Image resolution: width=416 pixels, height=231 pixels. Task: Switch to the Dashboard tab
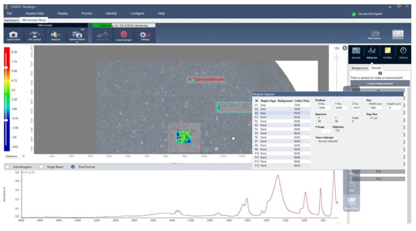pyautogui.click(x=11, y=20)
